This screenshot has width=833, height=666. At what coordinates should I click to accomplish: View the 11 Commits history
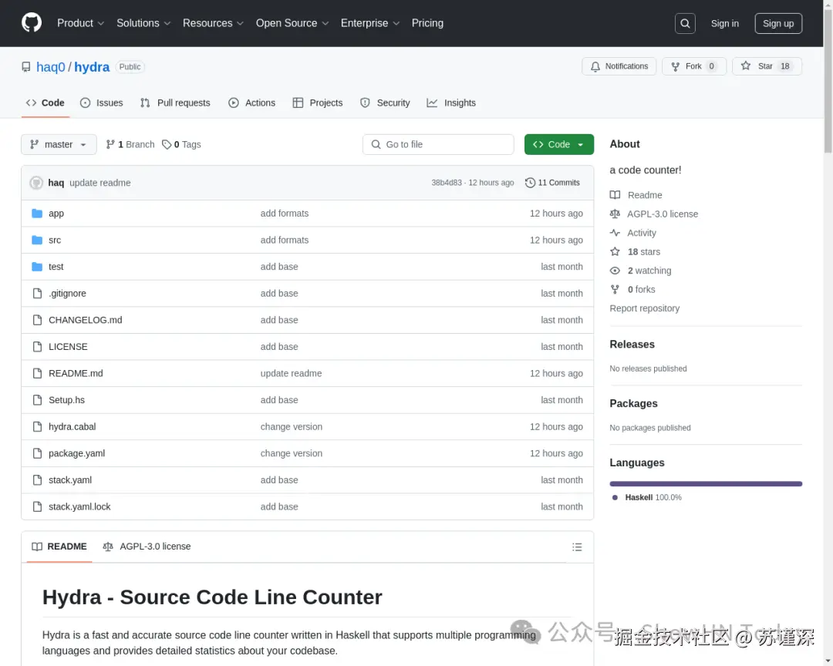pyautogui.click(x=552, y=183)
